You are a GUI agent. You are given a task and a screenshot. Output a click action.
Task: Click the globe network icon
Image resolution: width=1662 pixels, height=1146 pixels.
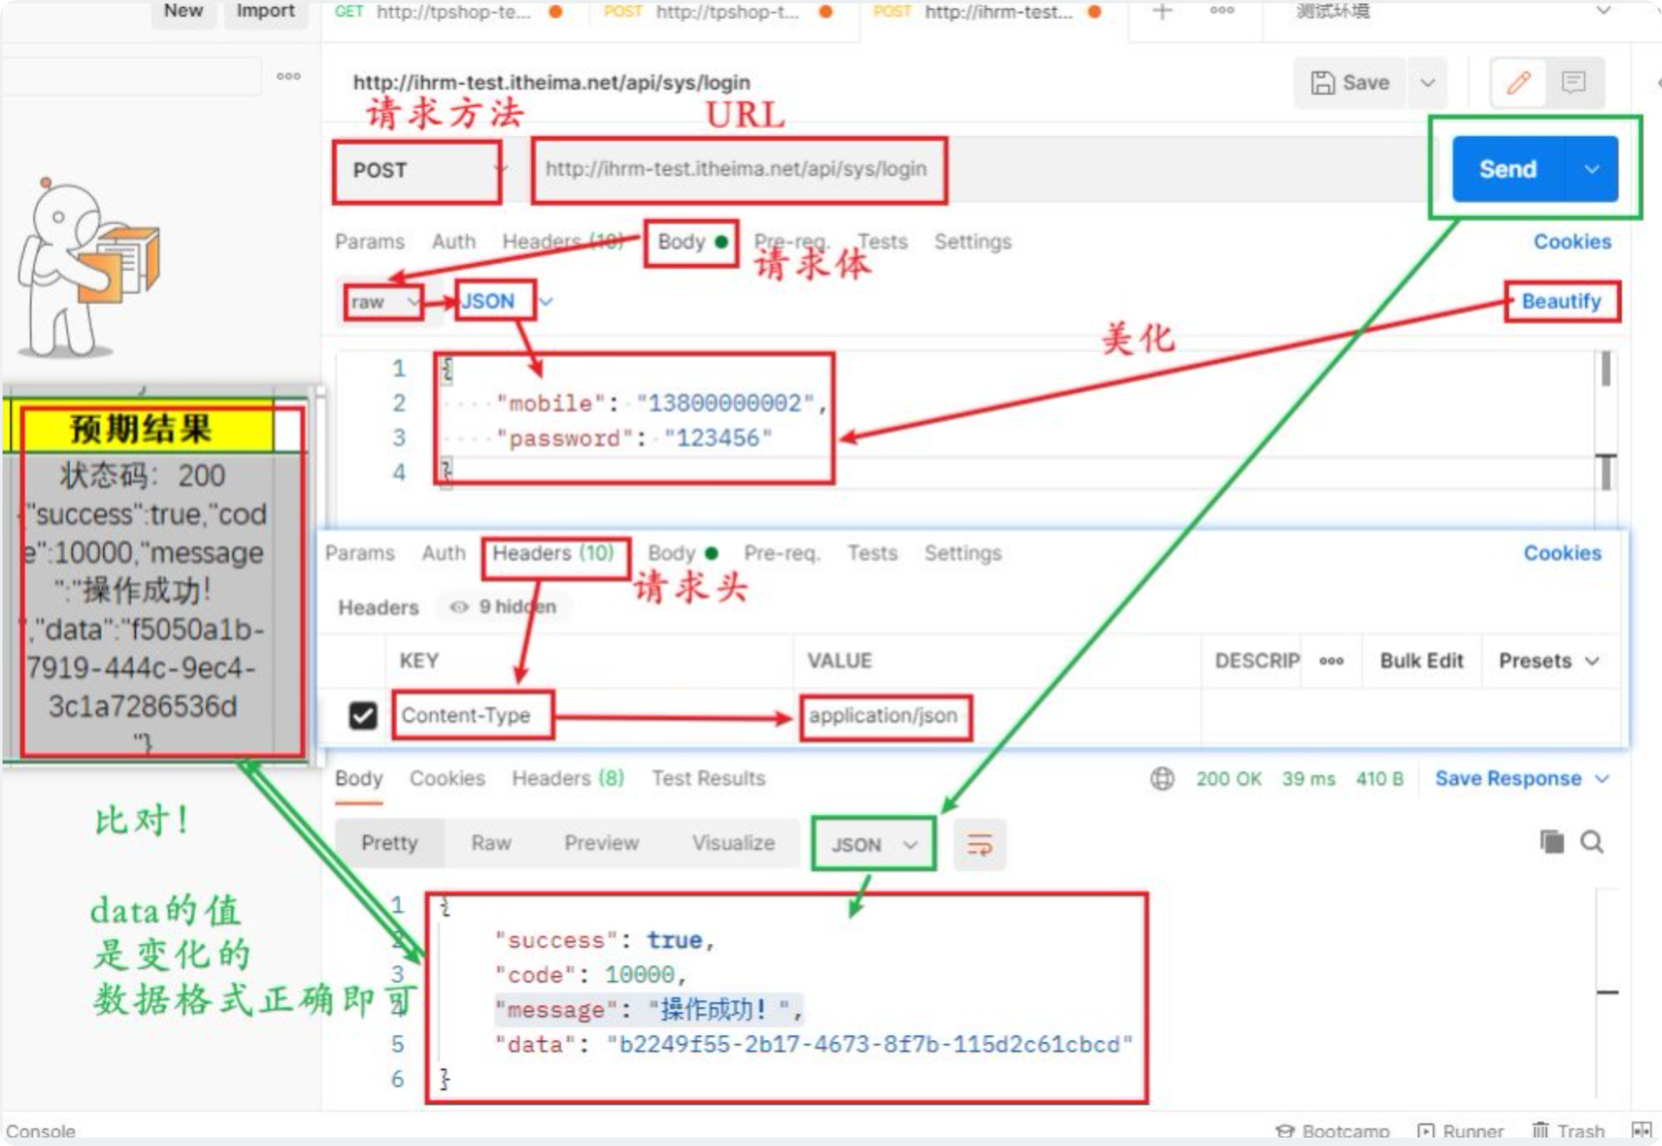pyautogui.click(x=1162, y=778)
